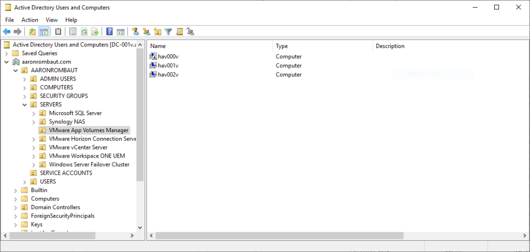Collapse the SERVERS organizational unit
The height and width of the screenshot is (252, 530).
[24, 105]
